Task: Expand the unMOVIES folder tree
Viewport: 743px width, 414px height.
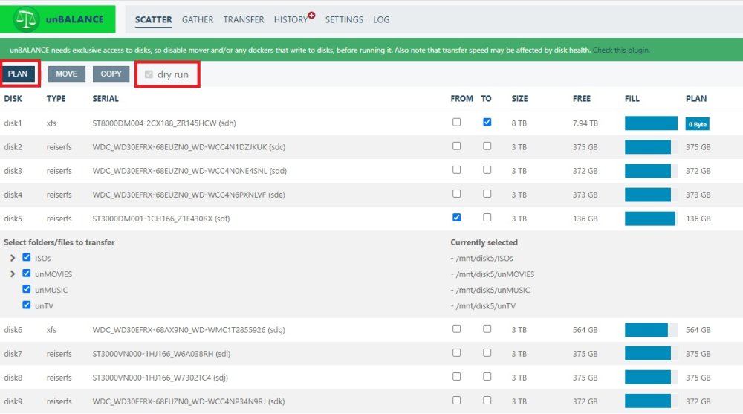Action: [x=13, y=274]
